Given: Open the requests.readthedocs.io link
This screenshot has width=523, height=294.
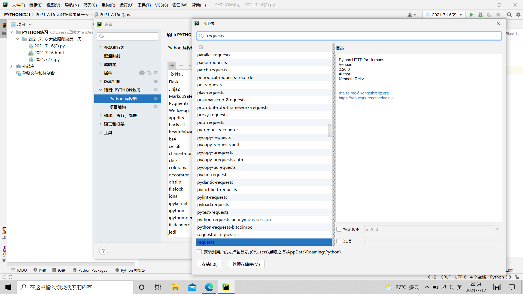Looking at the screenshot, I should coord(366,98).
